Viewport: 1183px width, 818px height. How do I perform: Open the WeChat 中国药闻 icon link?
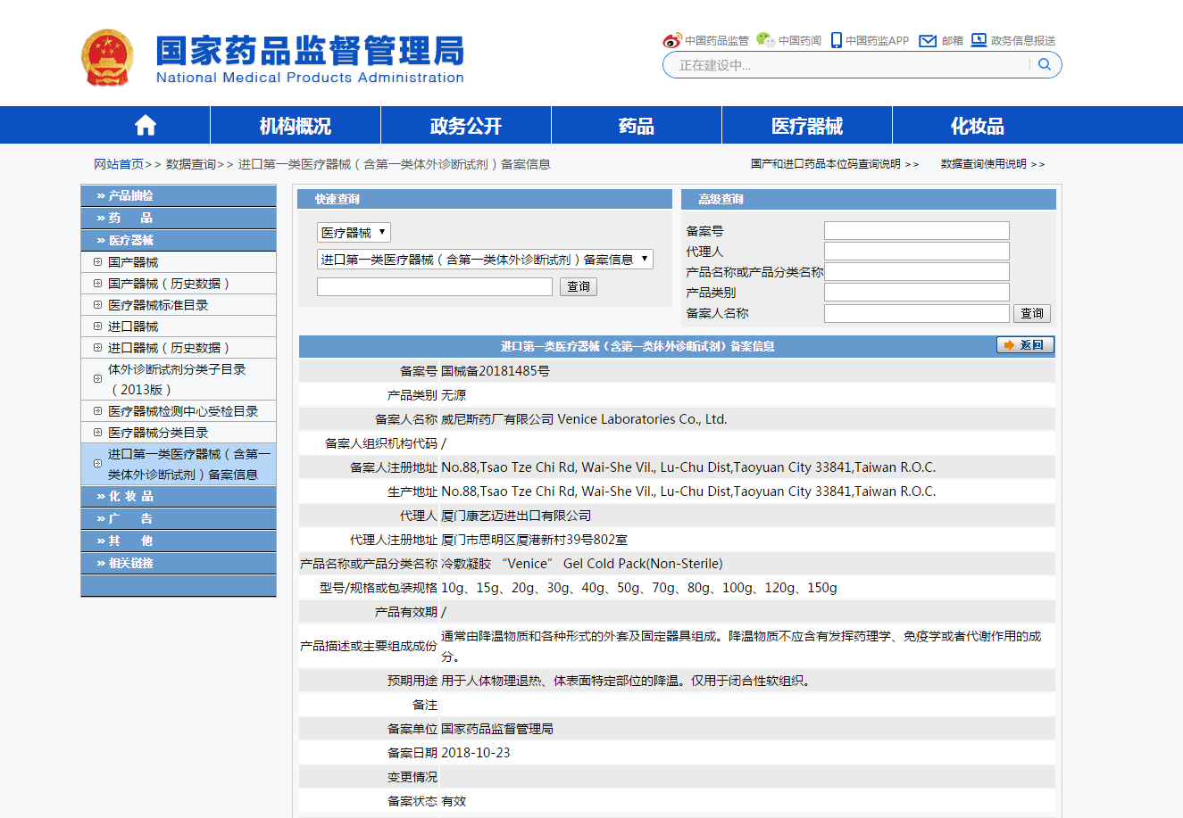765,40
